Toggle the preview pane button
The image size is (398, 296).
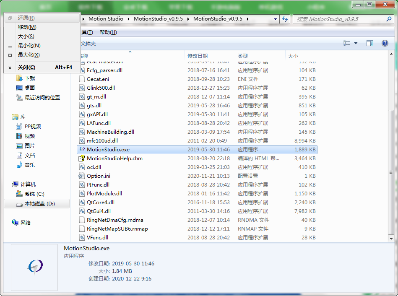point(369,43)
